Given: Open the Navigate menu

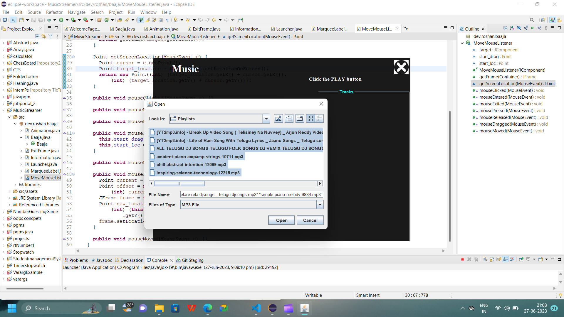Looking at the screenshot, I should 76,12.
